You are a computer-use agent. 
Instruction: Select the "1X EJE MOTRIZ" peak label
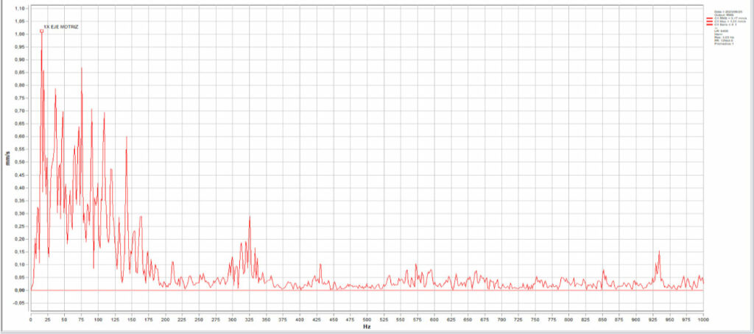point(60,27)
